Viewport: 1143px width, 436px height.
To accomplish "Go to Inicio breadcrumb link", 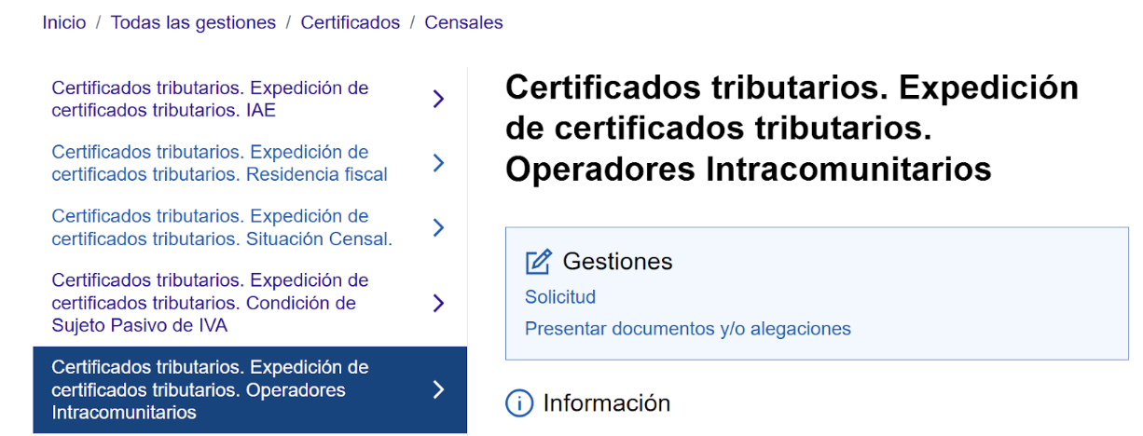I will coord(63,22).
